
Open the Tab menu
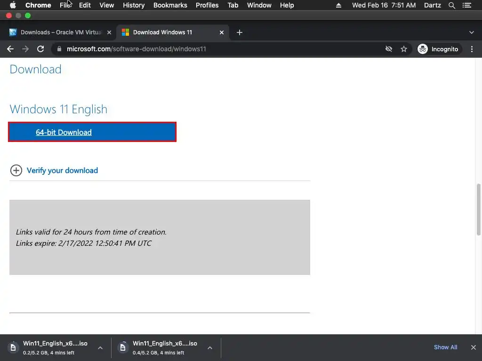(x=233, y=5)
